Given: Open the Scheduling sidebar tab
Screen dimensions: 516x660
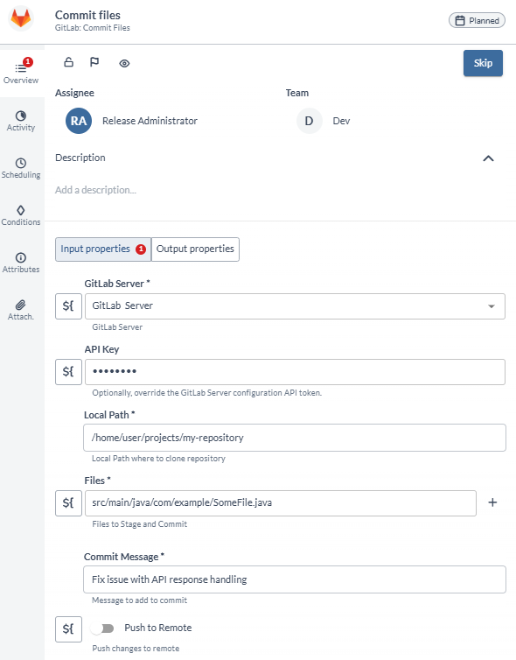Looking at the screenshot, I should 21,168.
